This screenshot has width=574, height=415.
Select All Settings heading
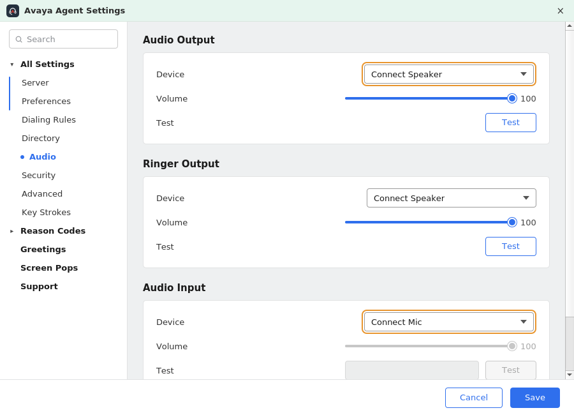(47, 64)
